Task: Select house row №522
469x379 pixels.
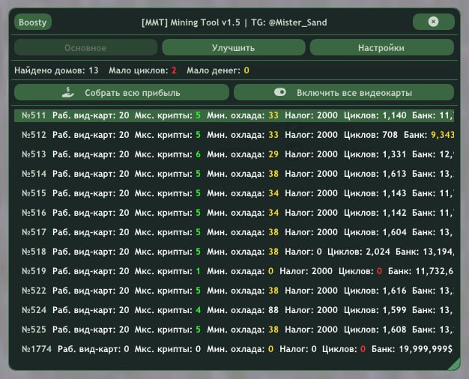Action: [234, 291]
